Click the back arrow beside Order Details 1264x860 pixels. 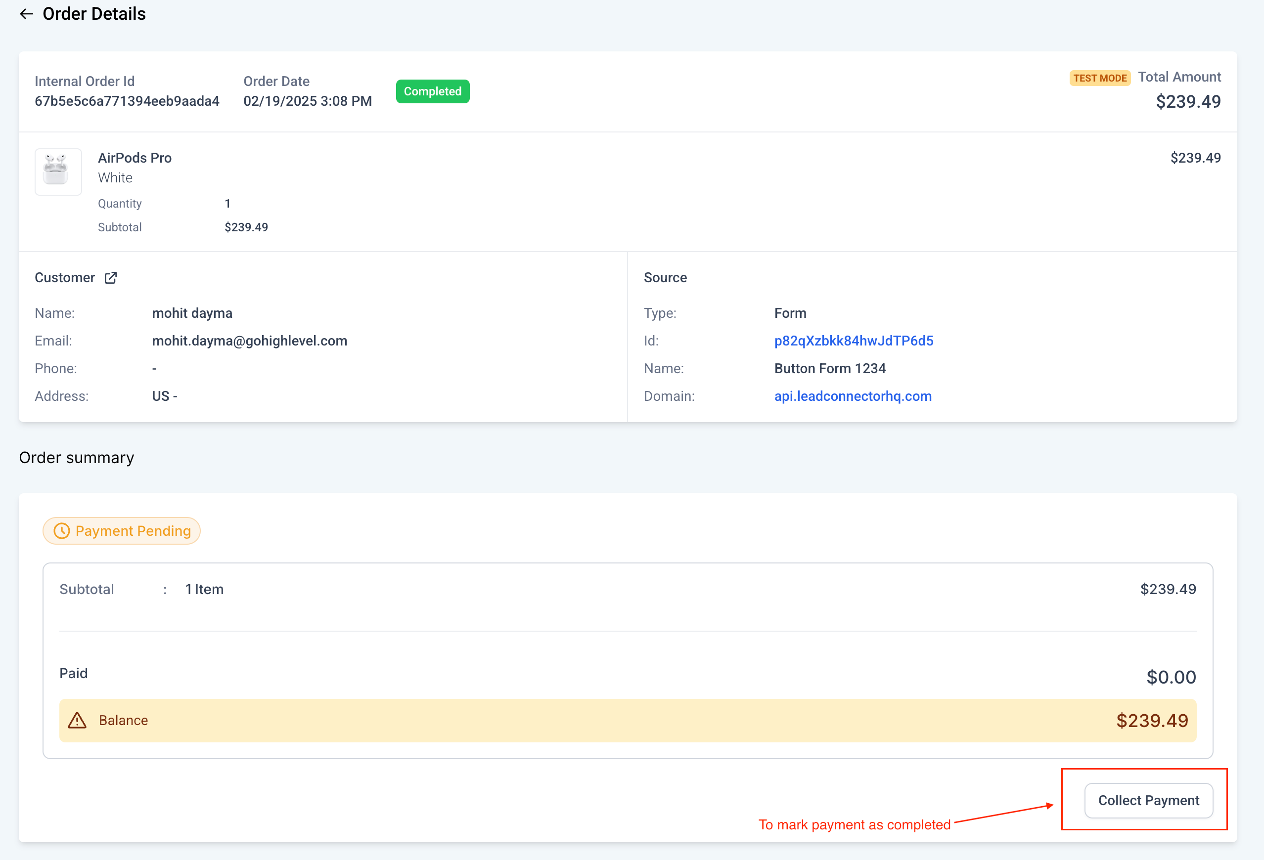click(x=26, y=14)
